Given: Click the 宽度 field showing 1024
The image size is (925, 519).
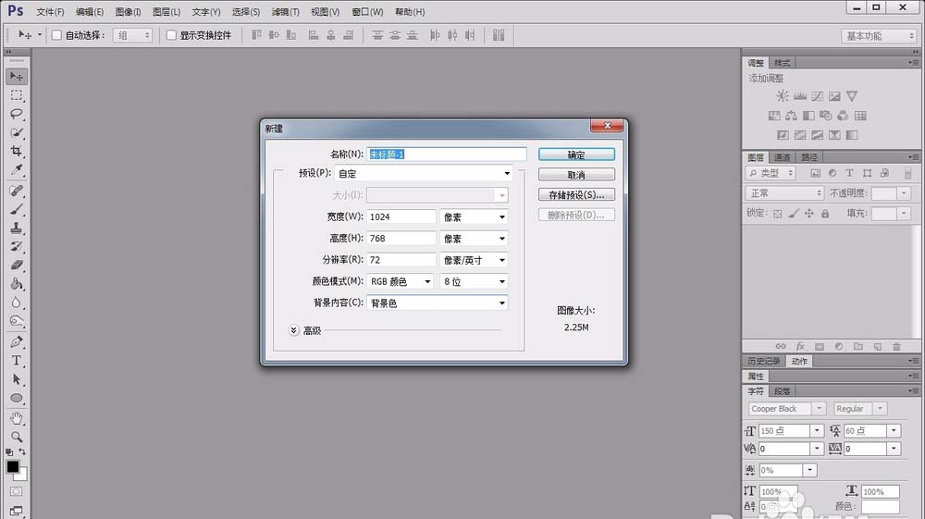Looking at the screenshot, I should pos(401,217).
